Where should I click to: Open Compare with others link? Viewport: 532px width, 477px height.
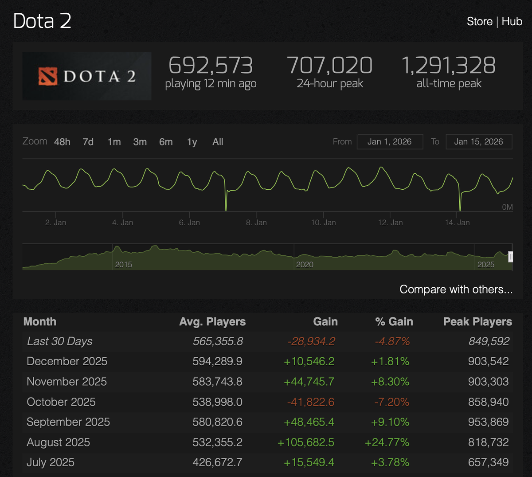456,289
